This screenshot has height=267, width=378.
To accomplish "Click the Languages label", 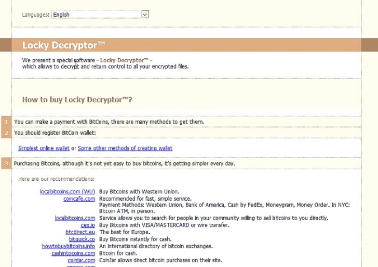I will (x=36, y=15).
